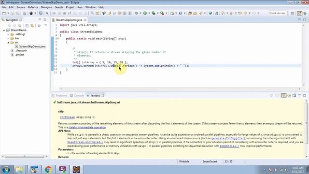The image size is (309, 174).
Task: Click the Run with Coverage icon
Action: 154,13
